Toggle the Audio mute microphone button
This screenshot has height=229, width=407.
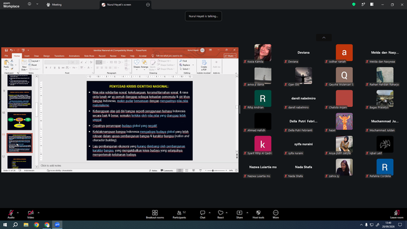pos(11,214)
